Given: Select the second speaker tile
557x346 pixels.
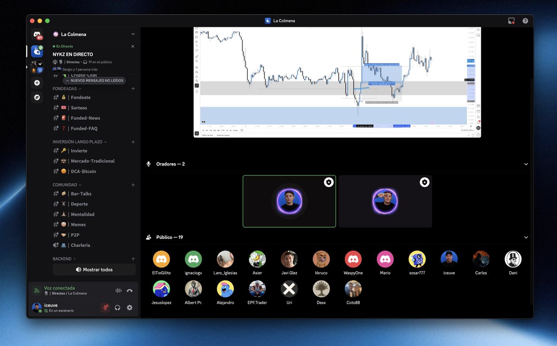Looking at the screenshot, I should (x=385, y=201).
